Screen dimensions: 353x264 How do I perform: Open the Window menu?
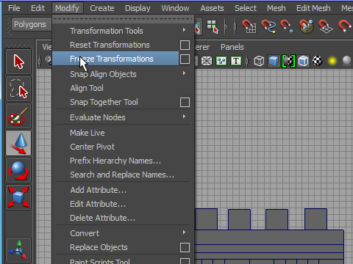pyautogui.click(x=175, y=8)
